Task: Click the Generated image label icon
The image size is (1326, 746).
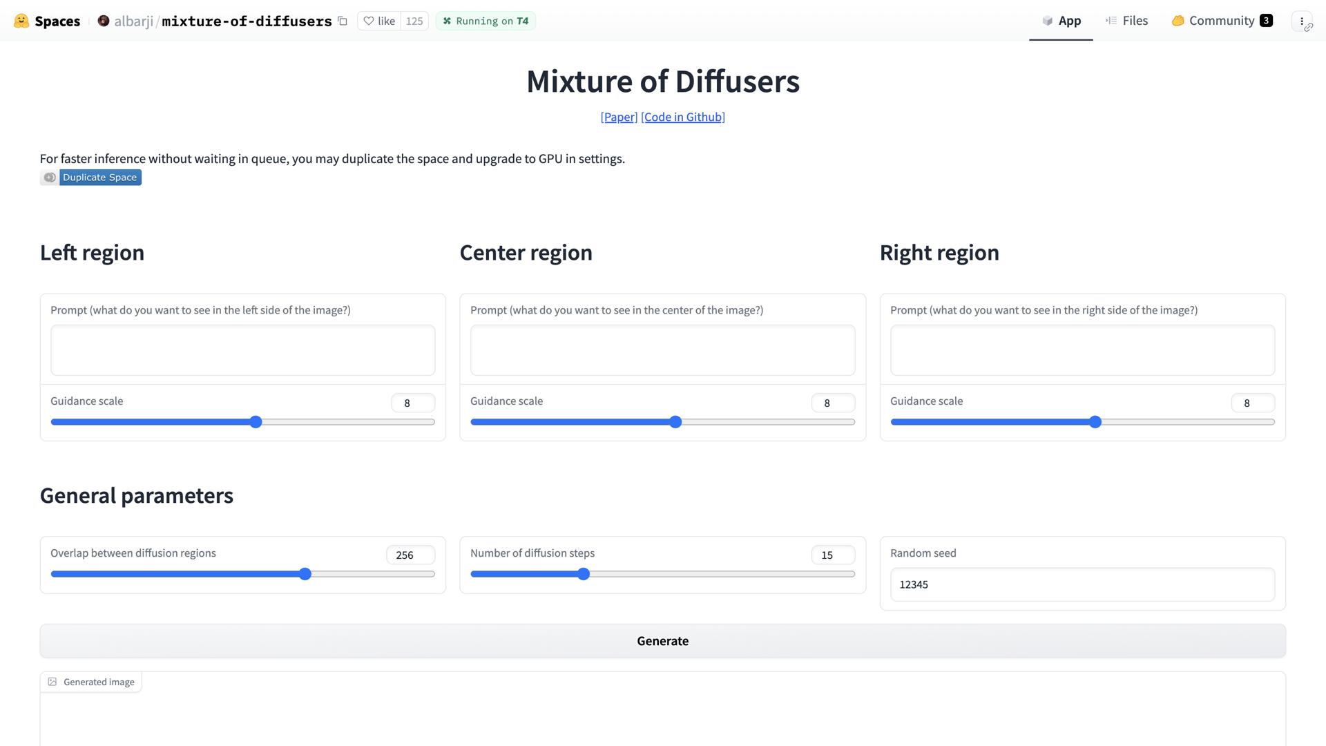Action: tap(52, 682)
